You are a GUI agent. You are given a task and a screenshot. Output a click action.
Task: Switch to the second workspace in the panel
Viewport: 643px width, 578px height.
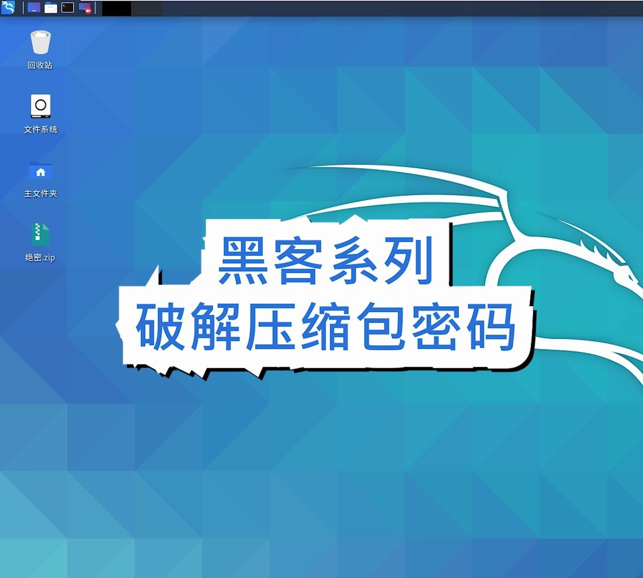(146, 8)
